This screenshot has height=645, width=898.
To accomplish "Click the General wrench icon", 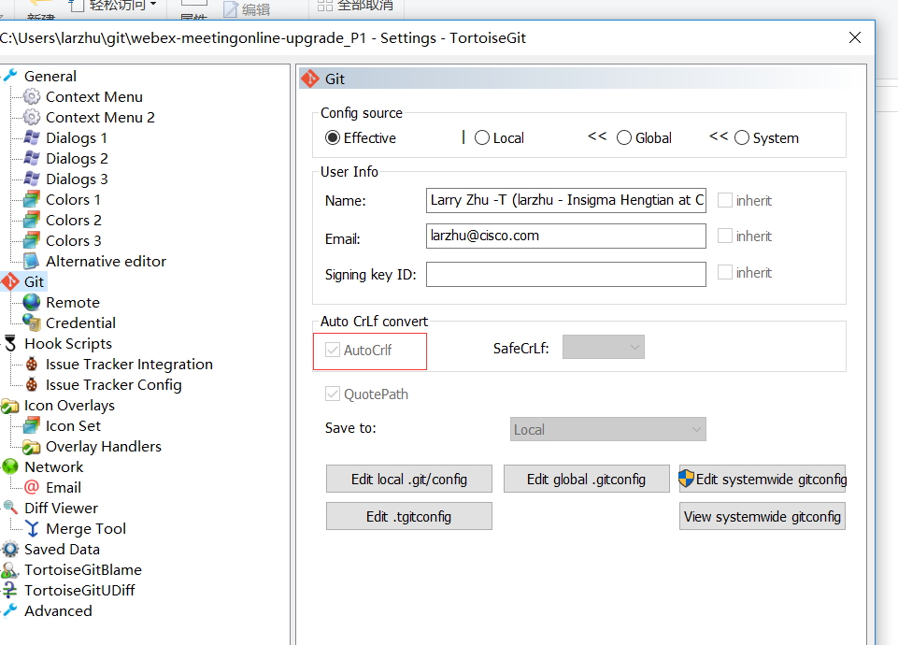I will pos(10,76).
